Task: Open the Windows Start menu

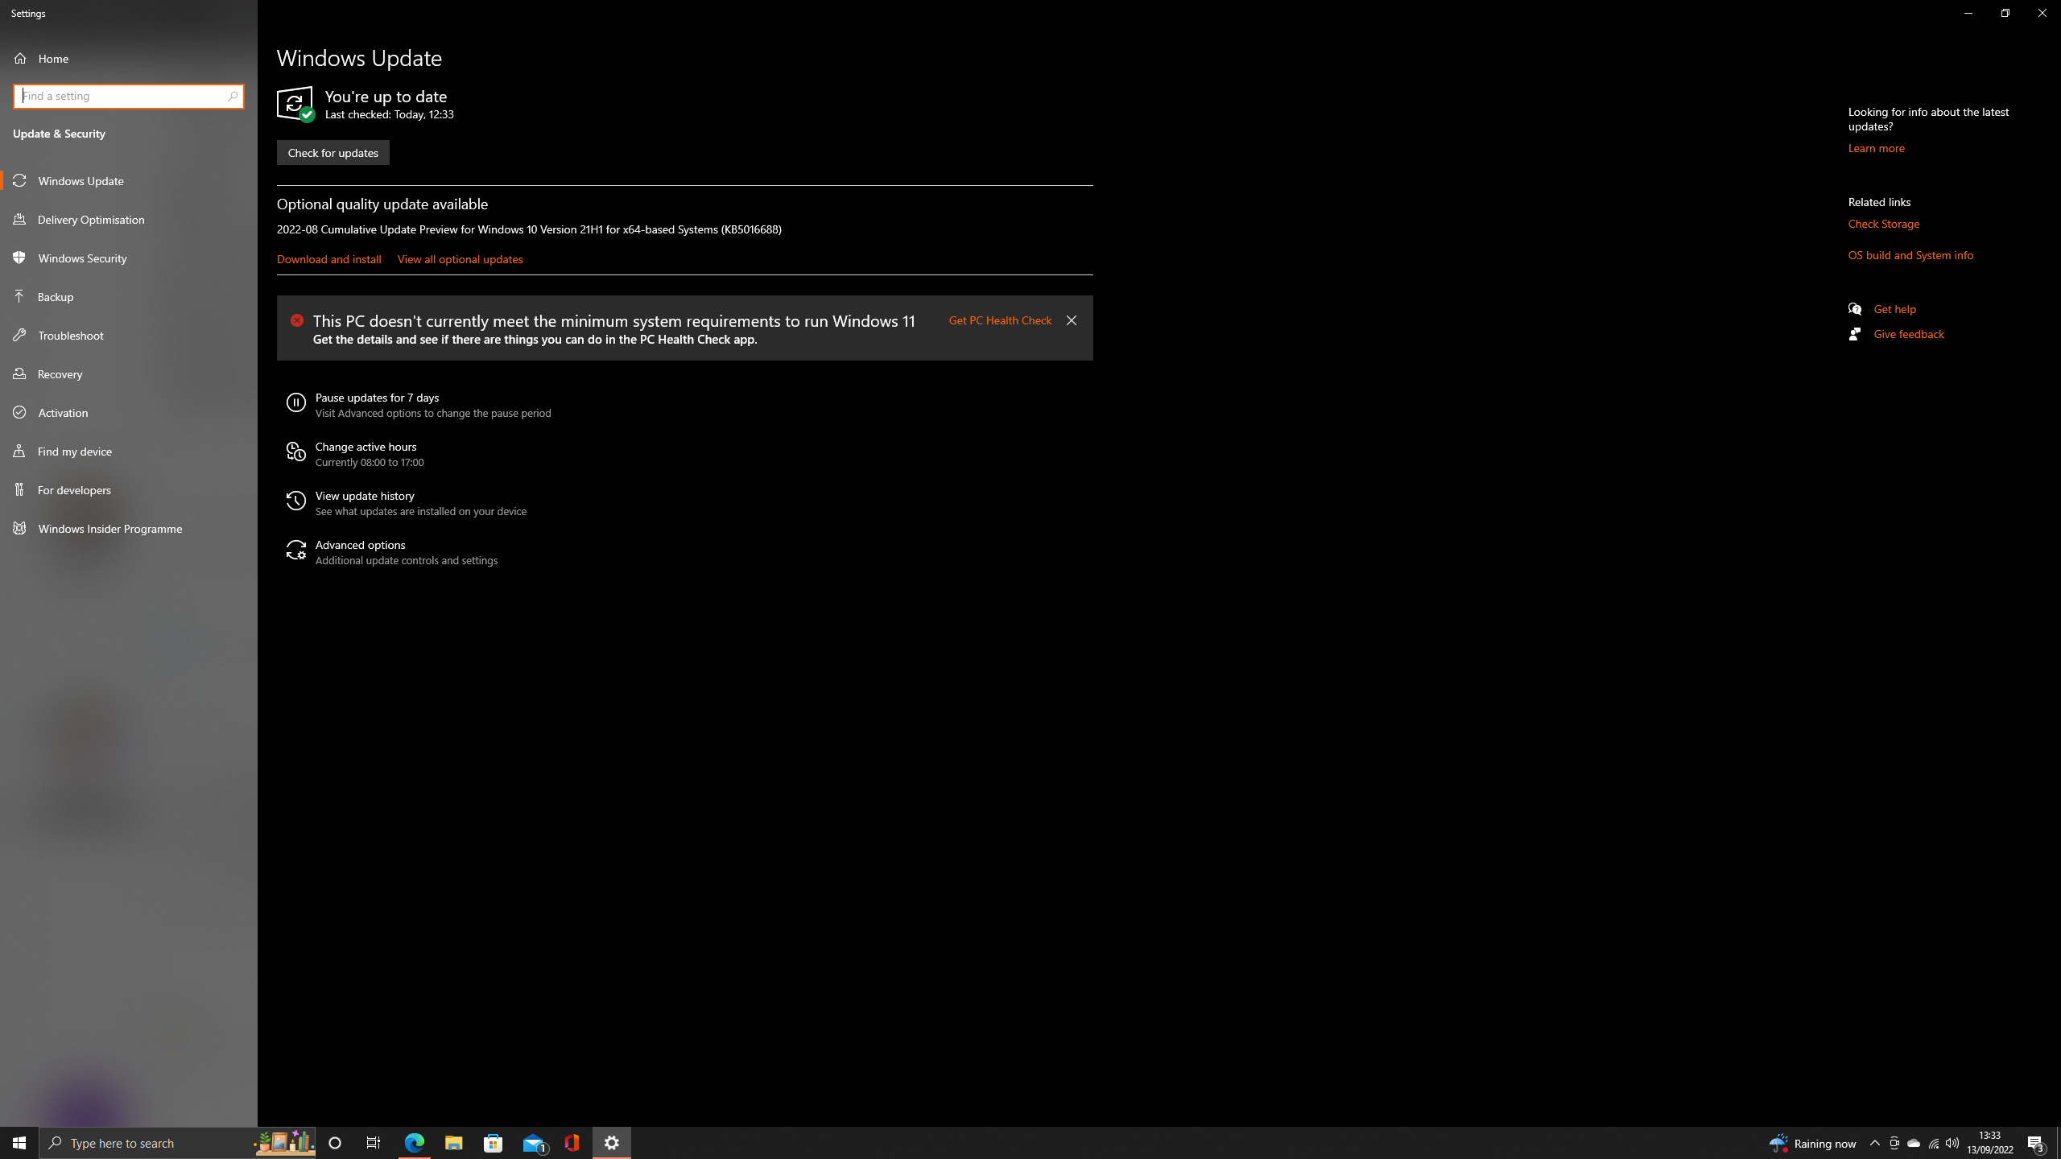Action: 19,1143
